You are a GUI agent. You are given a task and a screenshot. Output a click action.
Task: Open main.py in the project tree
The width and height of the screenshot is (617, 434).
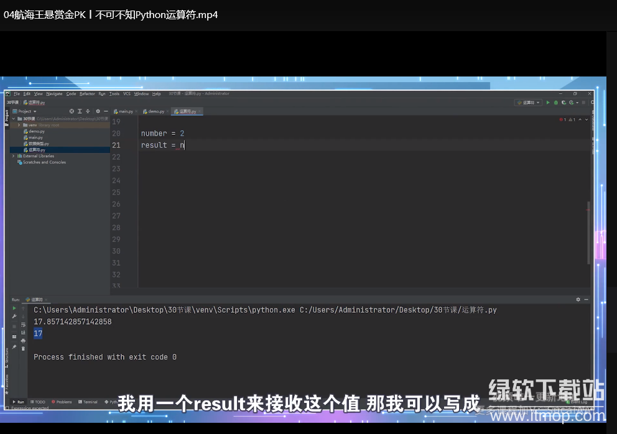35,137
